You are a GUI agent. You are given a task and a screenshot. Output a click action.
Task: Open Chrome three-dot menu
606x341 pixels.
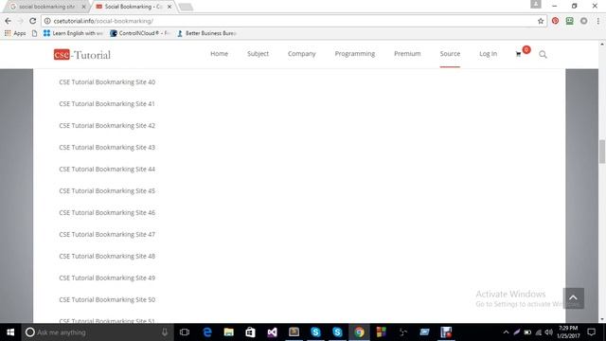tap(597, 21)
